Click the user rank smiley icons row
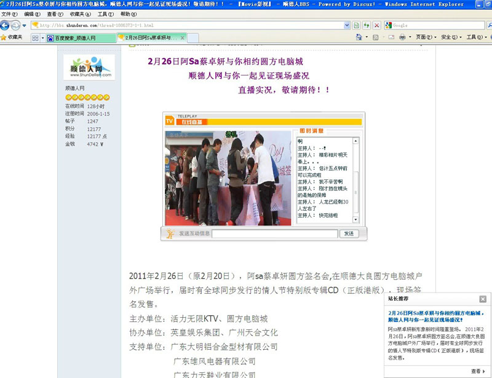 87,98
